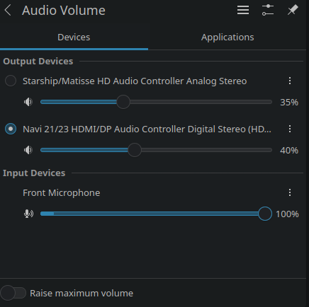
Task: Go back using the left arrow icon
Action: pos(8,11)
